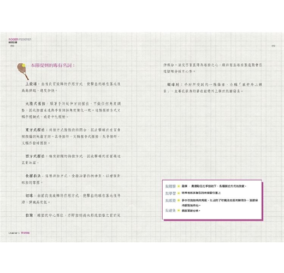Screen dimensions: 284x273
Task: Click the 我避免 label in purple box
Action: point(170,211)
